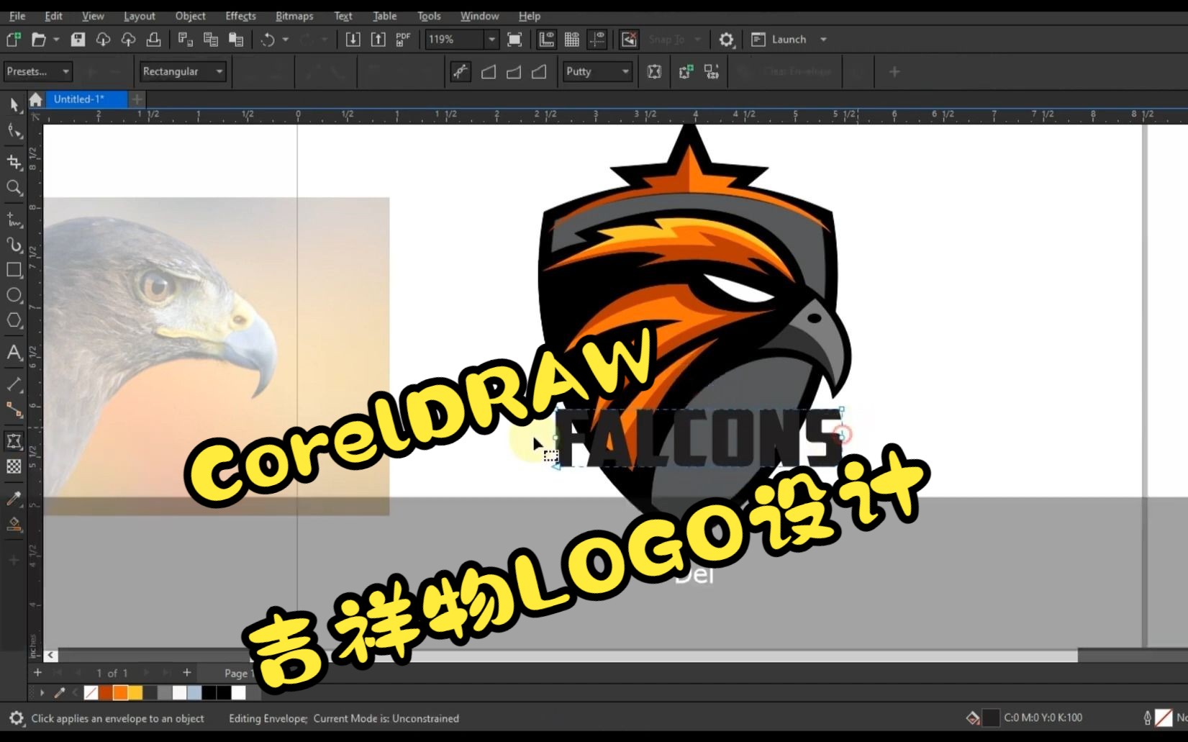Click the 119% zoom level field

pyautogui.click(x=455, y=40)
